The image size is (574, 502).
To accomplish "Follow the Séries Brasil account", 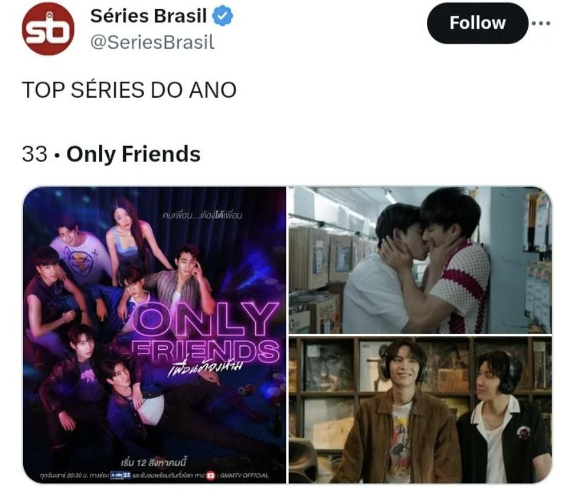I will (477, 23).
